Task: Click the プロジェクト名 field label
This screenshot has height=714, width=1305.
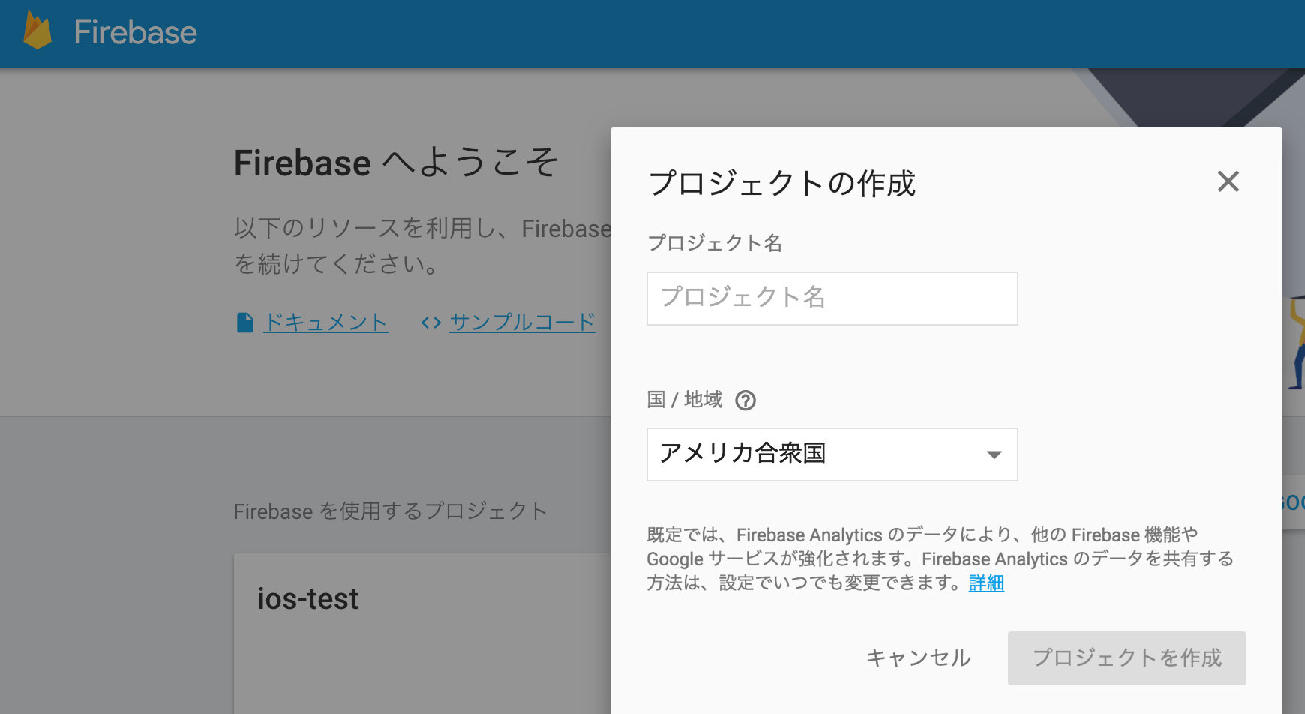Action: coord(715,243)
